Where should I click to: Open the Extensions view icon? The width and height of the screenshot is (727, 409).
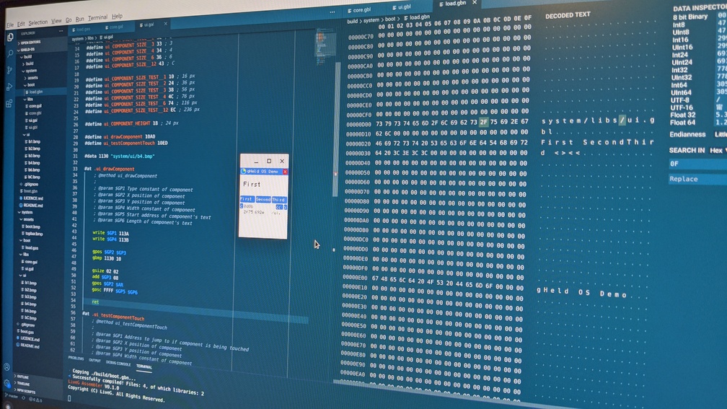[10, 103]
